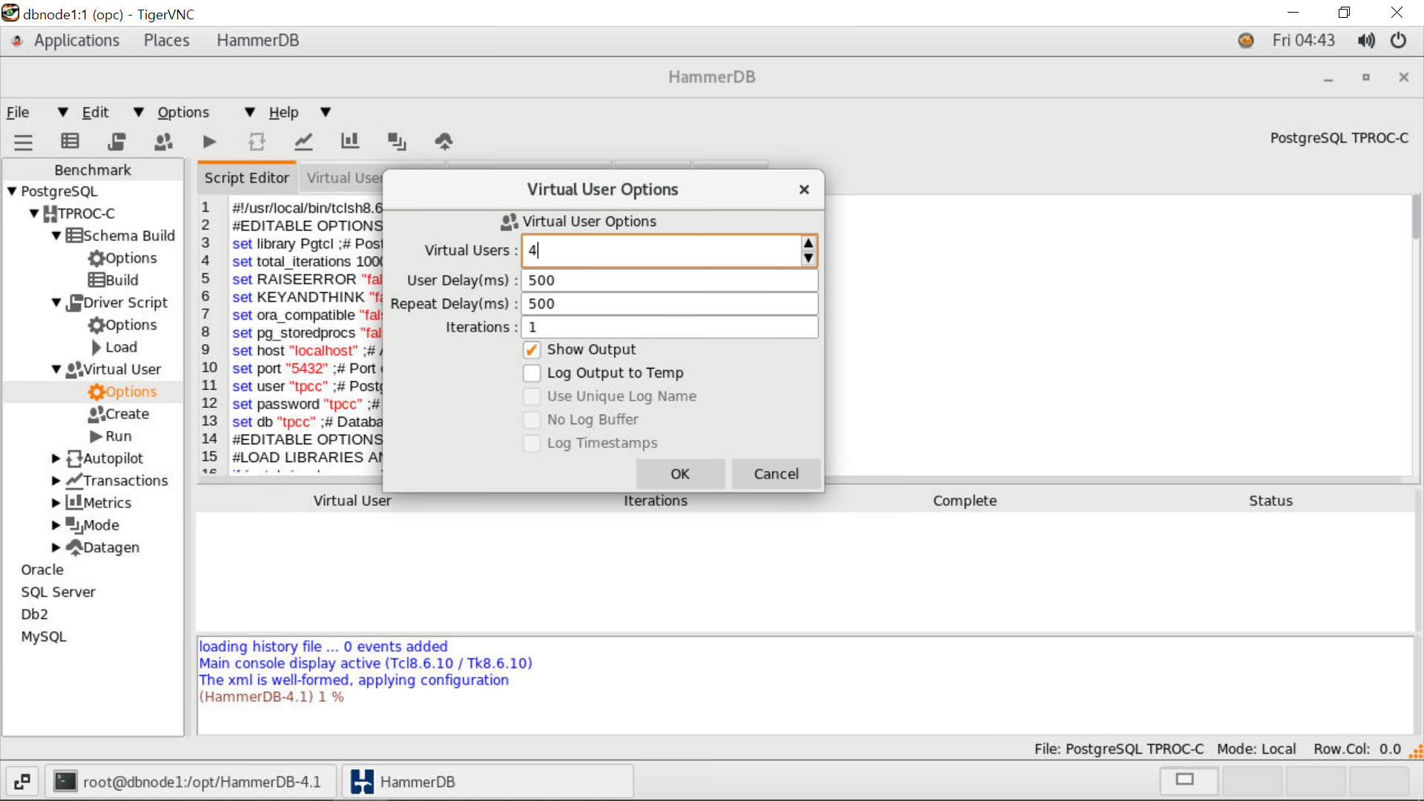Click the Mode toolbar icon

397,142
